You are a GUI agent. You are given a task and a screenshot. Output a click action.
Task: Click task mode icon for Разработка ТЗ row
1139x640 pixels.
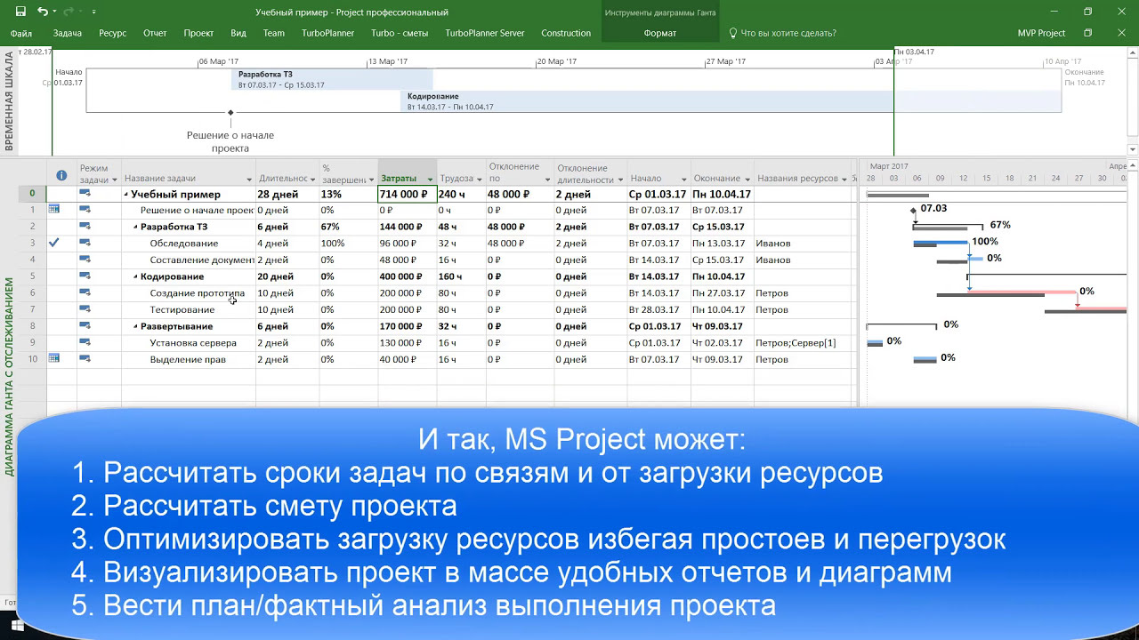pos(85,227)
